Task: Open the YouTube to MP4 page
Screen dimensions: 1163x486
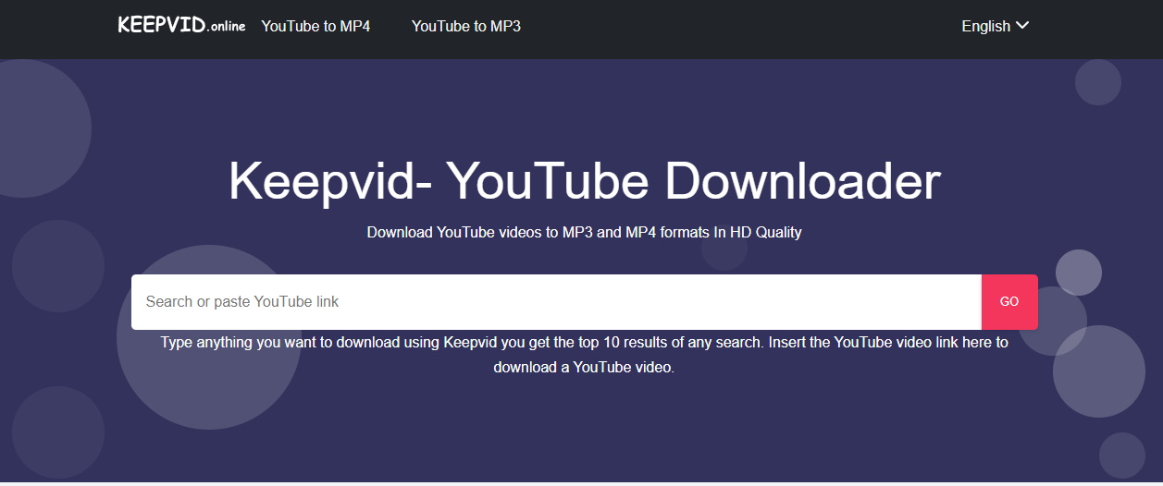Action: coord(315,26)
